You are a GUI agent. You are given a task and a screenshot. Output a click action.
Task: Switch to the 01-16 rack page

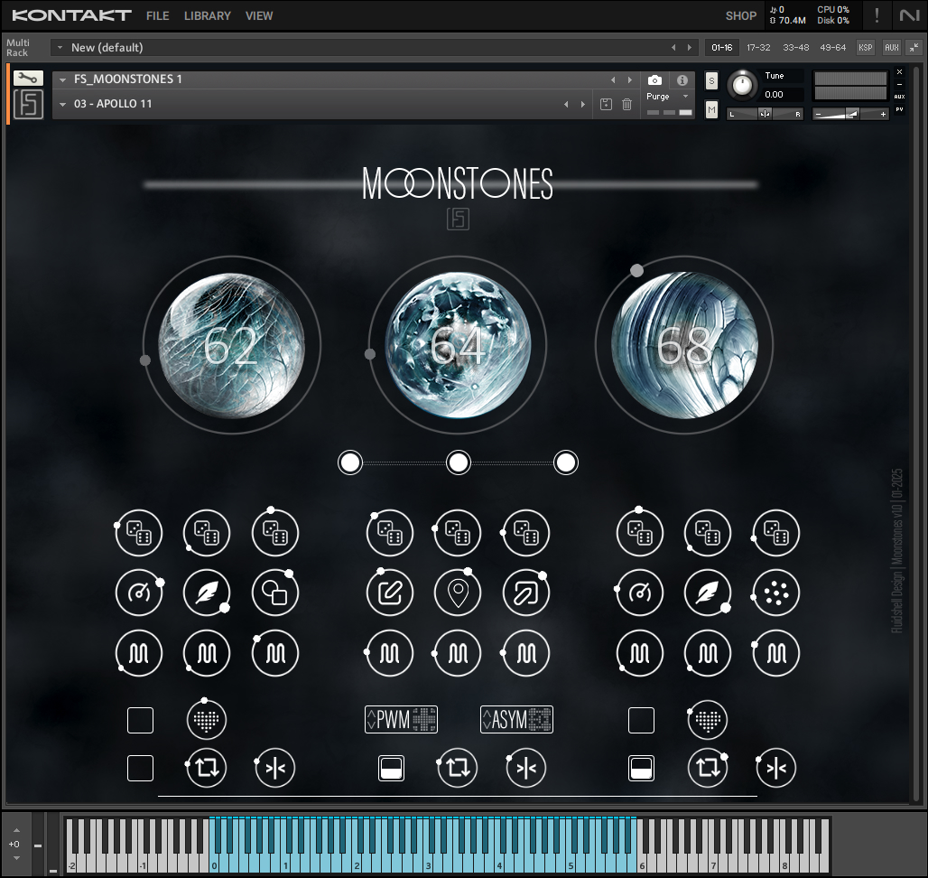point(721,47)
